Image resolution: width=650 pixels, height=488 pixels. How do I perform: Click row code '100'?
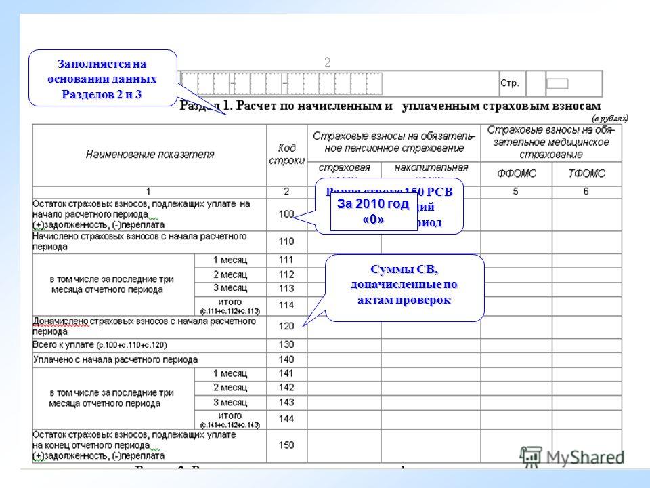click(286, 214)
